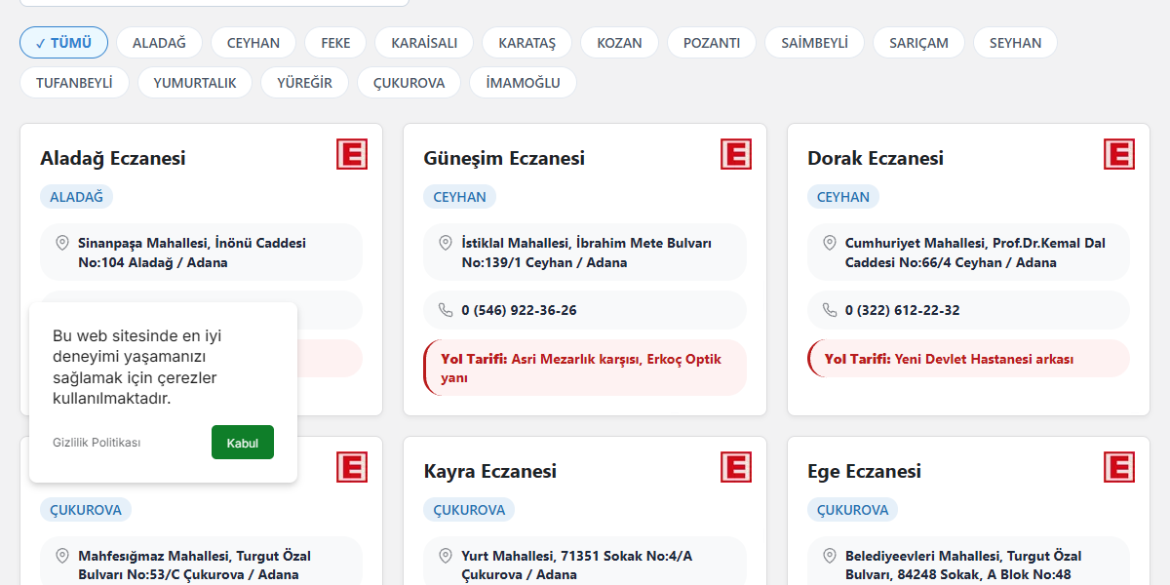Viewport: 1170px width, 585px height.
Task: Select the KARAİSALI district filter
Action: 424,43
